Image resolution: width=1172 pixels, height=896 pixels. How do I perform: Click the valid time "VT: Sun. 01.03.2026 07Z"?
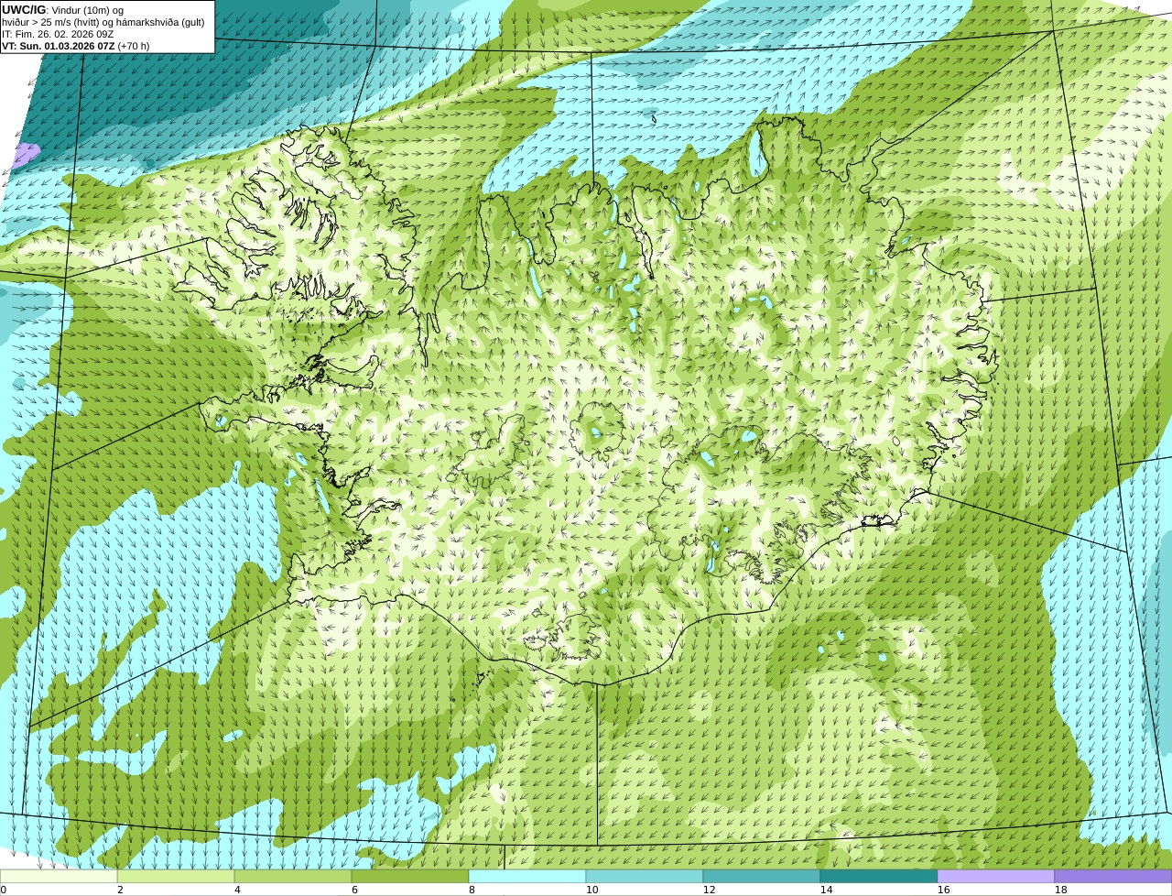click(x=59, y=46)
